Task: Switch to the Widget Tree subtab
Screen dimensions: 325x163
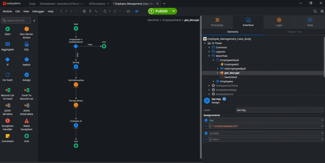Action: point(294,32)
